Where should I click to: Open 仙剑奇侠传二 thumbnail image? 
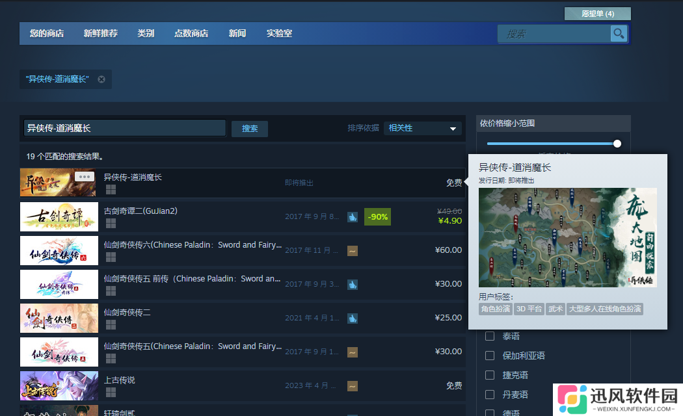point(59,318)
